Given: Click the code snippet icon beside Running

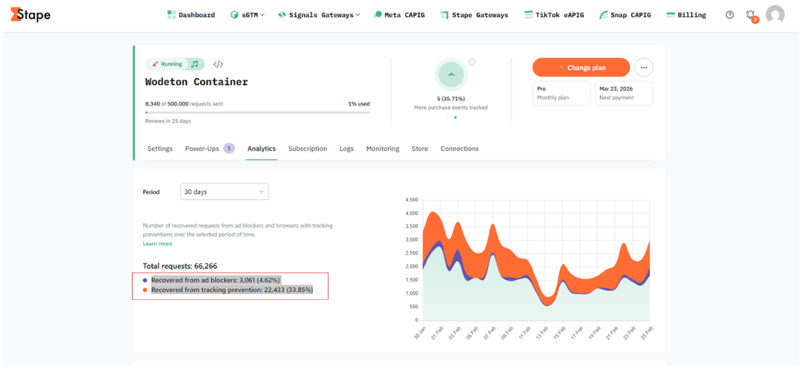Looking at the screenshot, I should [218, 64].
